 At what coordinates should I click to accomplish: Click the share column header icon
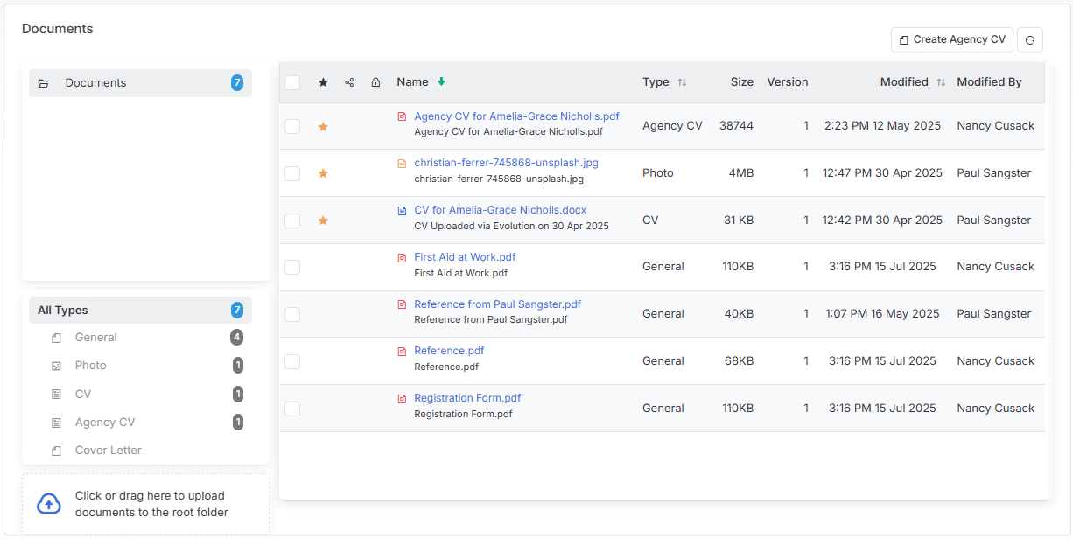point(349,82)
